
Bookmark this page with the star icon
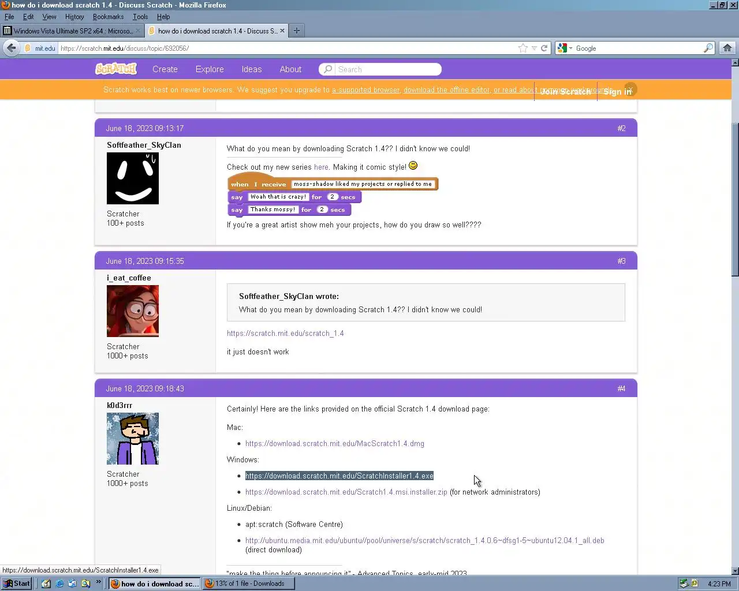pos(523,48)
